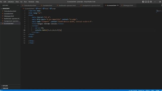Change end of line CRLF setting
This screenshot has width=162, height=91.
(x=152, y=90)
